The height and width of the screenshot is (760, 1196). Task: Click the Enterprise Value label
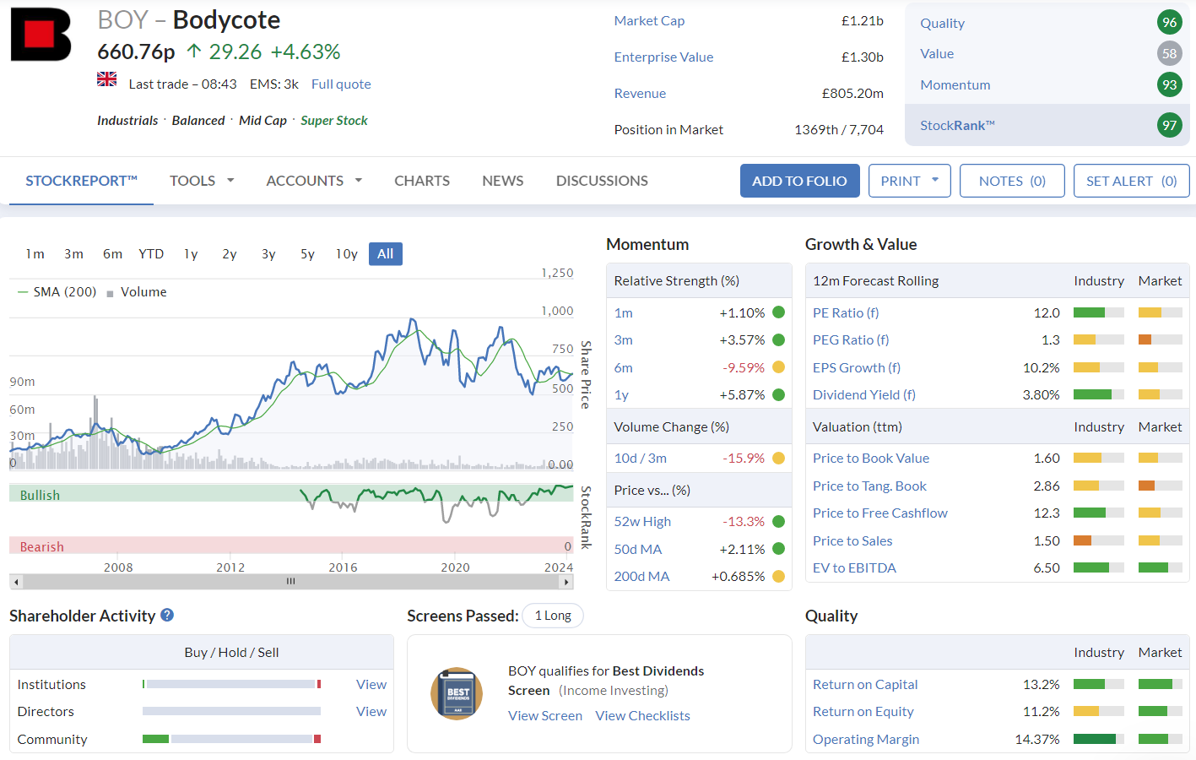[663, 57]
